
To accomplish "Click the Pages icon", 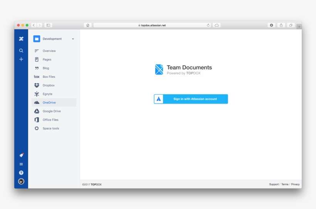I will point(37,59).
